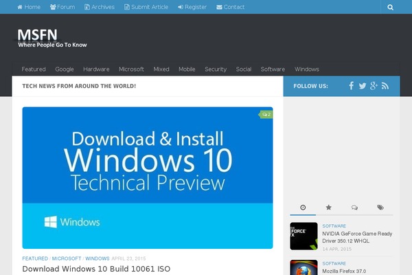The height and width of the screenshot is (275, 412).
Task: Open Windows 10 Technical Preview featured image
Action: [148, 177]
